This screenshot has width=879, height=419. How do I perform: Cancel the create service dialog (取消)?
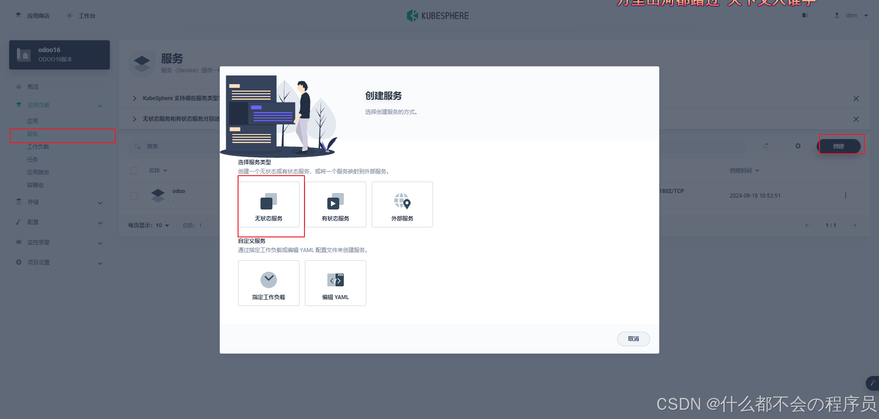(633, 339)
